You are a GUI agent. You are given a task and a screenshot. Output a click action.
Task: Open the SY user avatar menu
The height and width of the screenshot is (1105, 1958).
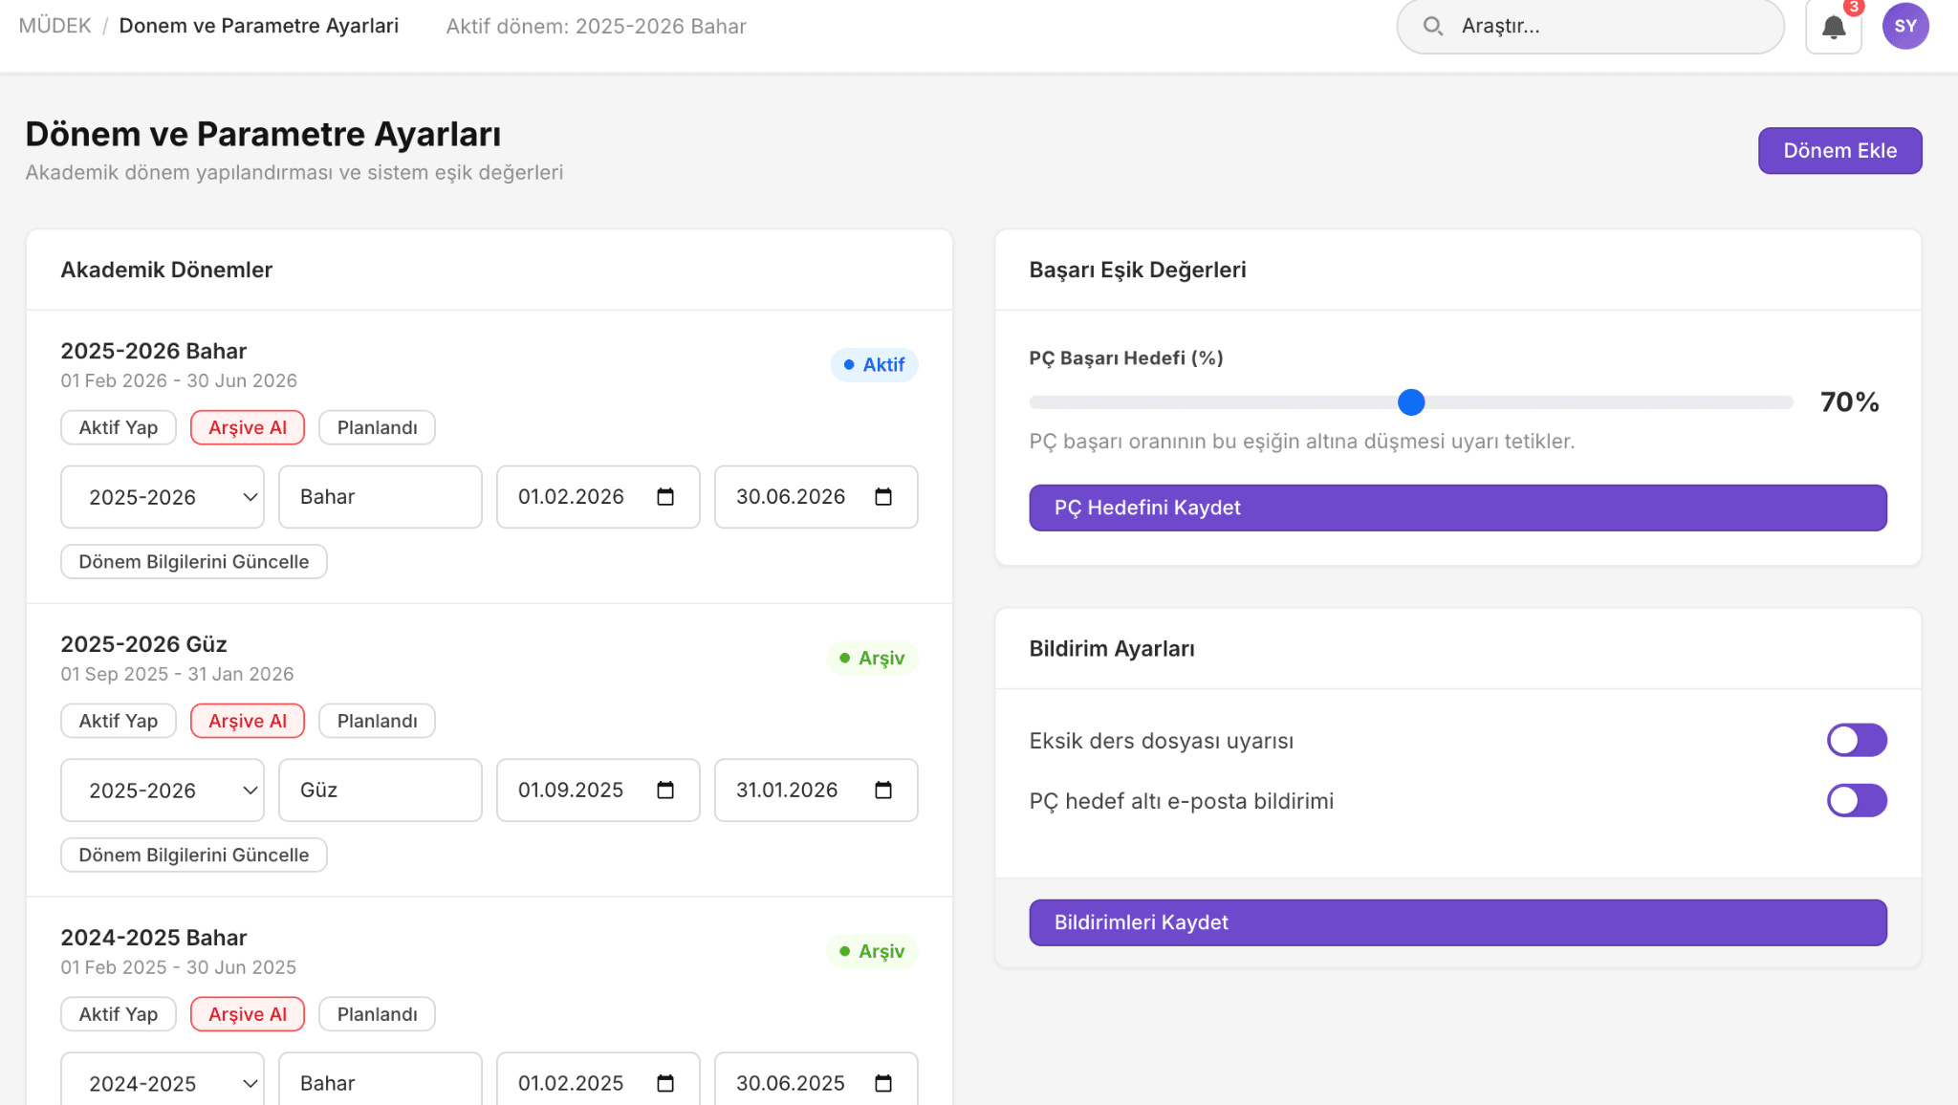click(1905, 26)
